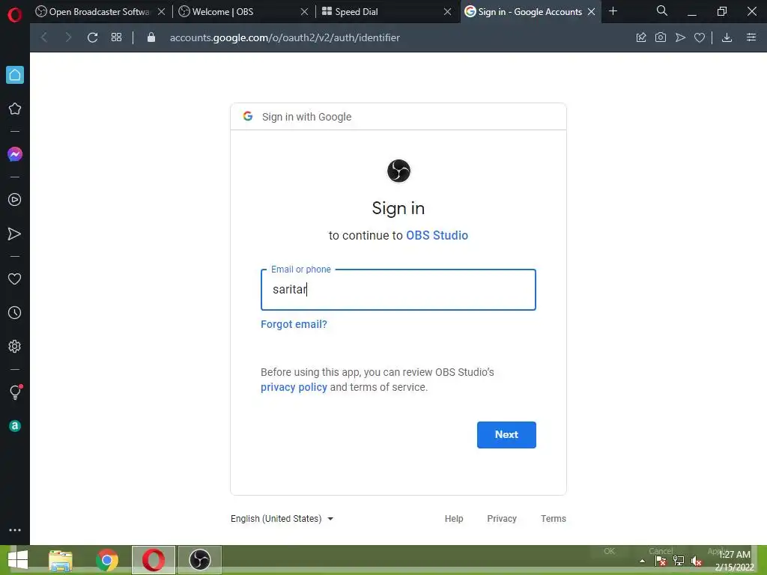Open the green 'a' sidebar app
The height and width of the screenshot is (575, 767).
click(15, 426)
